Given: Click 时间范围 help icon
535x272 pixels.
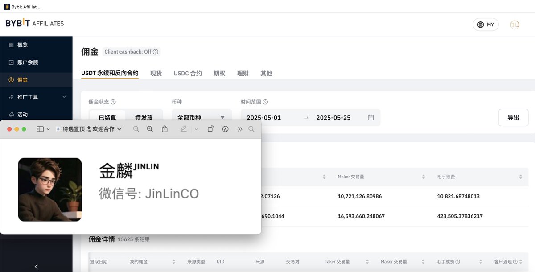Looking at the screenshot, I should [265, 102].
